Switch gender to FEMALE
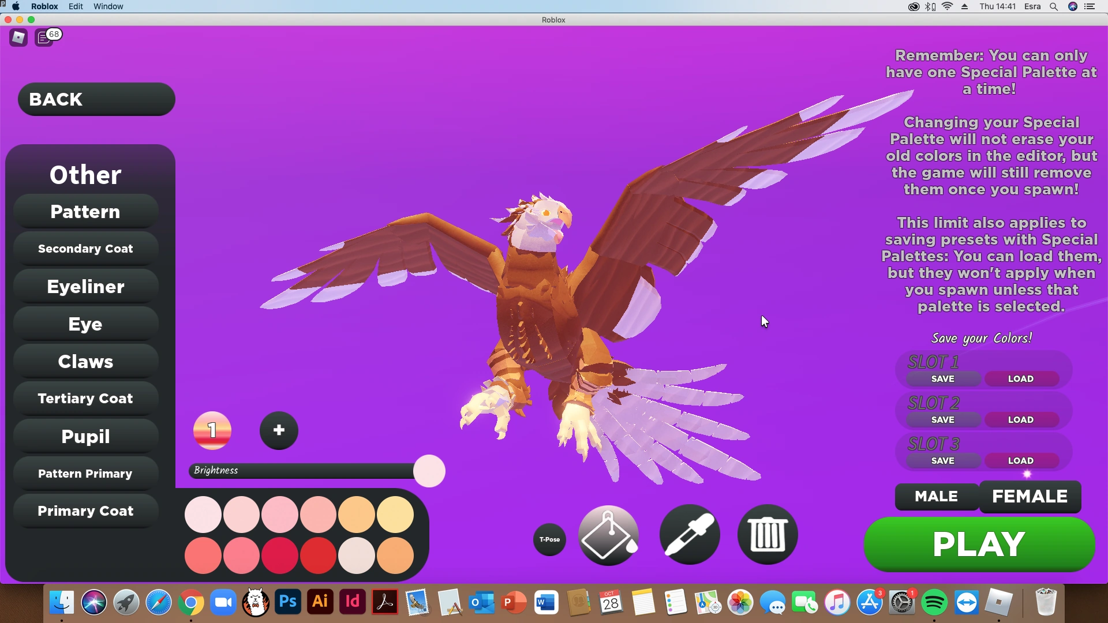 1030,496
